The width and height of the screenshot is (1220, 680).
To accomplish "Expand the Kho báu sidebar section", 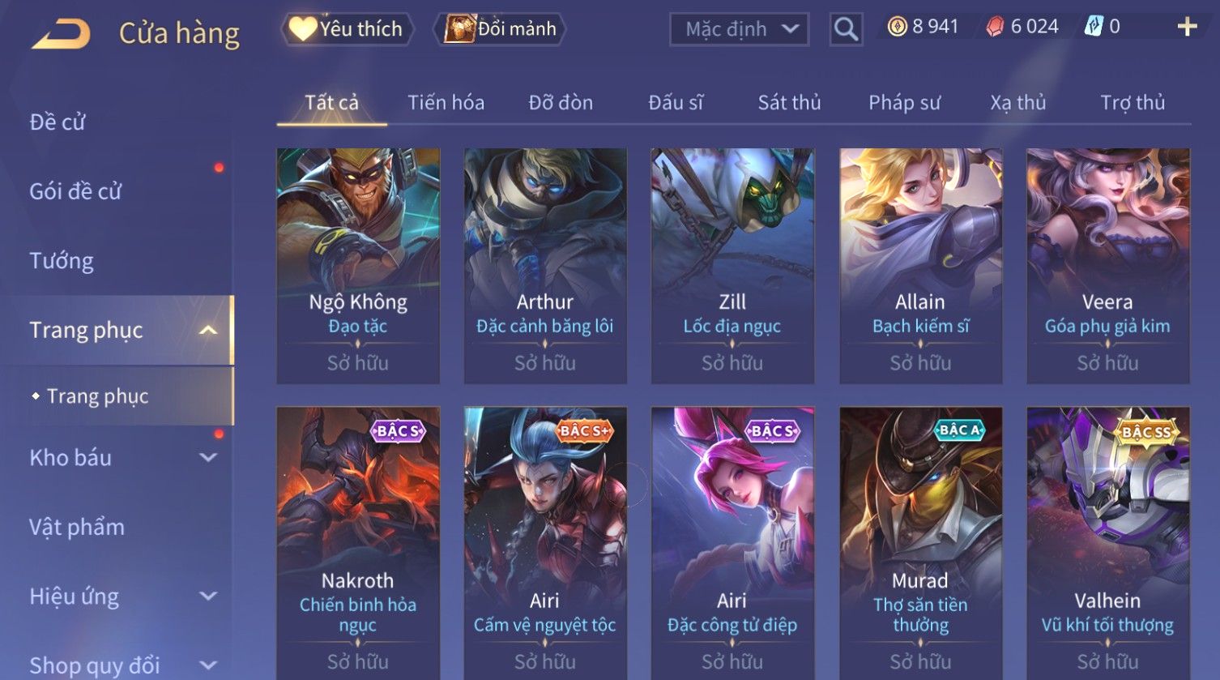I will click(x=208, y=457).
